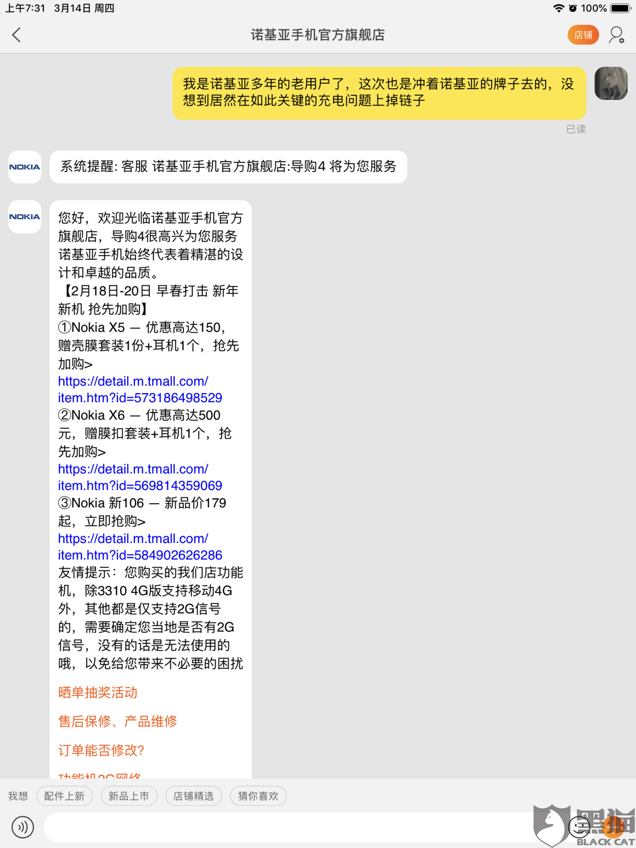Select the 店铺精选 suggestion chip

coord(194,796)
